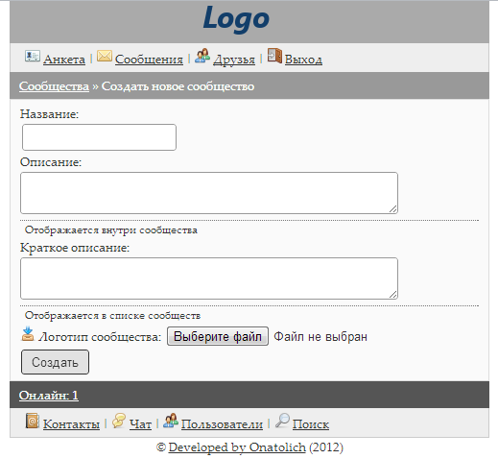
Task: Click the Поиск magnifying glass icon
Action: 282,421
